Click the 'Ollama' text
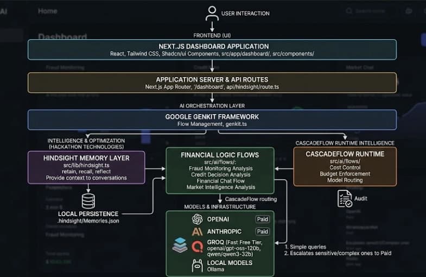The image size is (426, 277). pos(216,269)
